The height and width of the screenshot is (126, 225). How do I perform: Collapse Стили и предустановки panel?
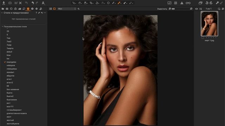click(2, 13)
